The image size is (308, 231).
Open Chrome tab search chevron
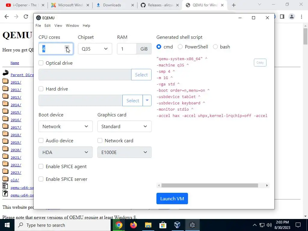(x=260, y=4)
